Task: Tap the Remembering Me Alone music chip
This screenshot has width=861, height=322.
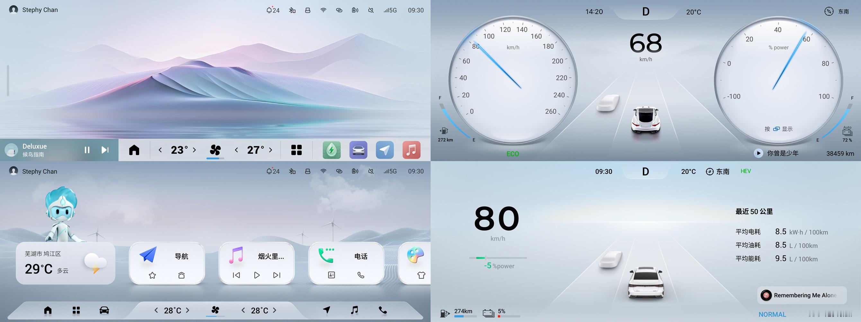Action: [x=802, y=295]
